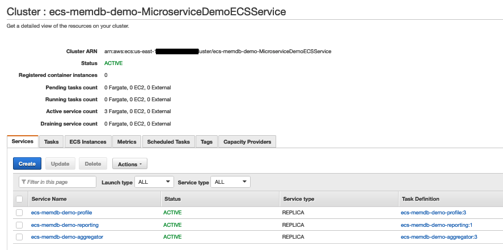Screen dimensions: 503x250
Task: Click the Update button
Action: pos(60,163)
